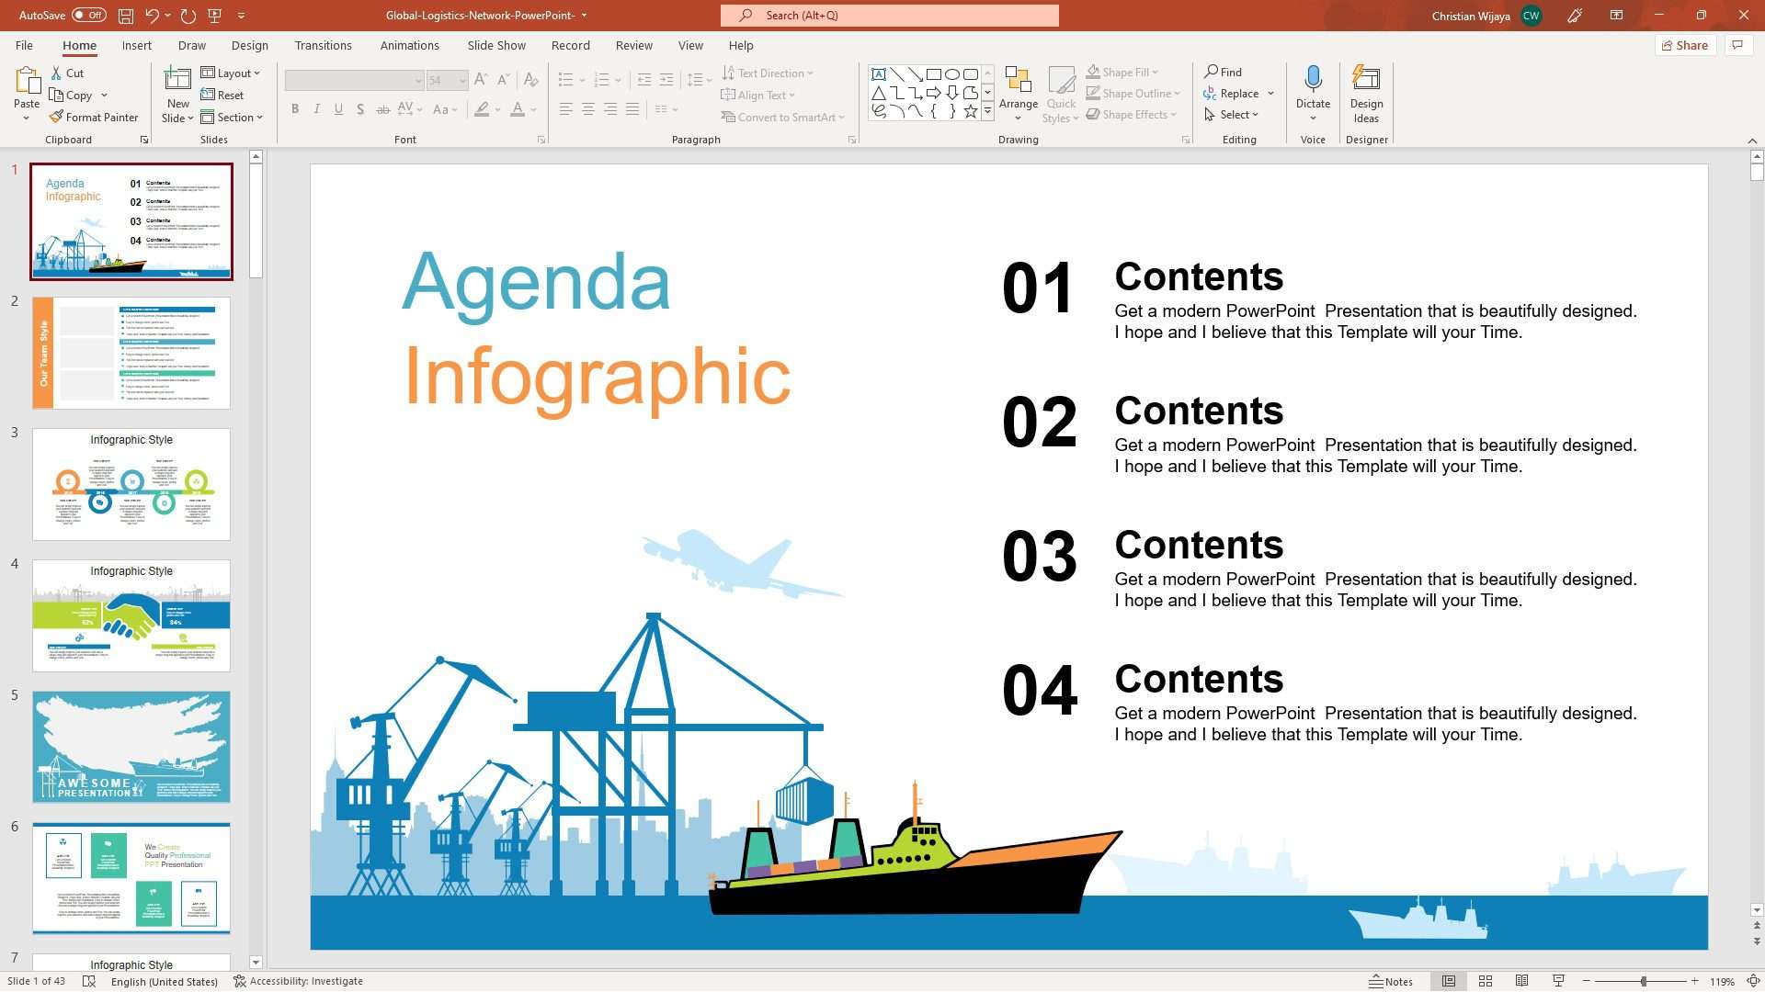Image resolution: width=1765 pixels, height=992 pixels.
Task: Open Design Ideas pane
Action: click(1366, 94)
